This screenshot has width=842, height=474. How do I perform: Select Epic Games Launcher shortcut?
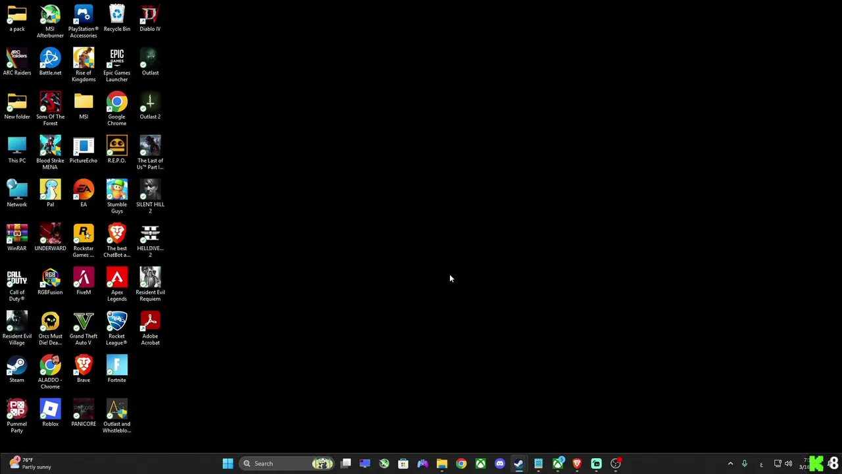pyautogui.click(x=116, y=65)
